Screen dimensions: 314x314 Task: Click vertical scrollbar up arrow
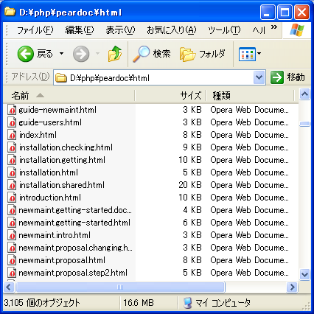pyautogui.click(x=304, y=94)
